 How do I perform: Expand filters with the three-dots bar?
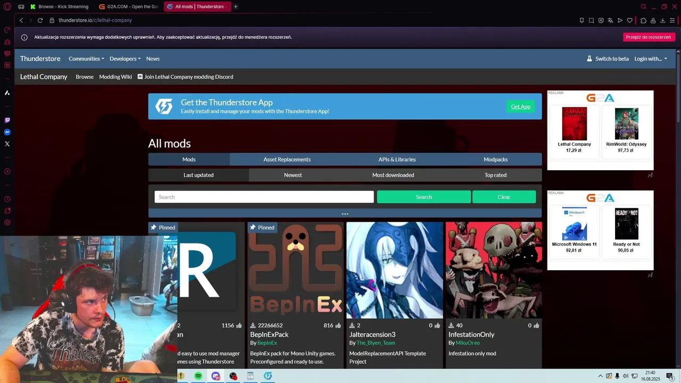[x=345, y=214]
